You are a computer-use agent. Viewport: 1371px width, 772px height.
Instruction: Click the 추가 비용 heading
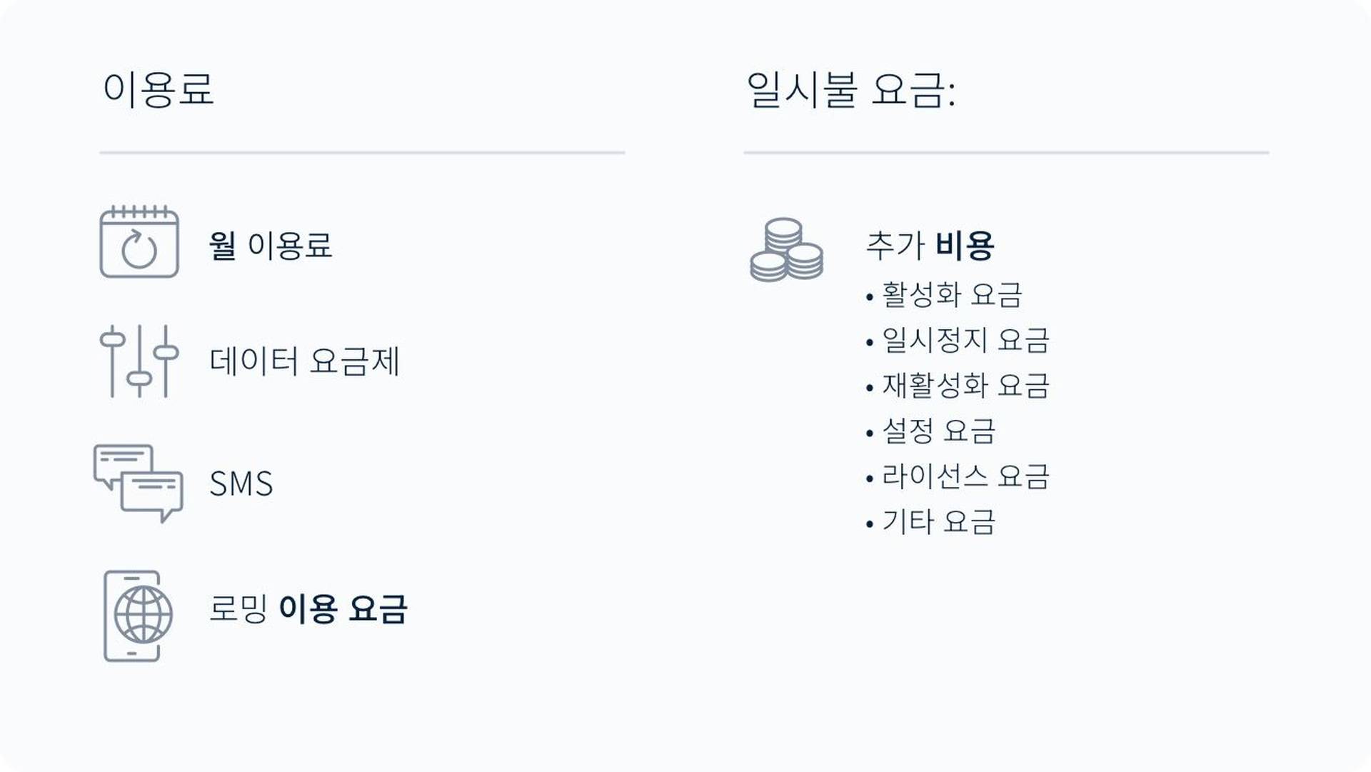(x=930, y=245)
